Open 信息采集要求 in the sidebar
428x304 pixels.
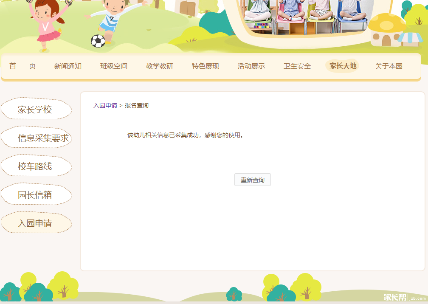pyautogui.click(x=36, y=137)
